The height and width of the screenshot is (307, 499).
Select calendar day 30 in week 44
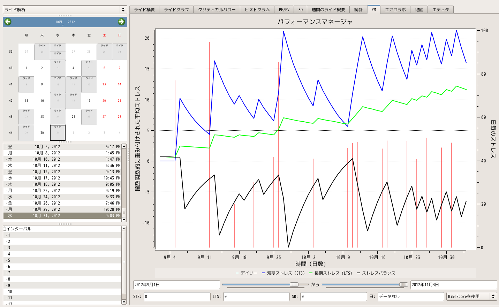[42, 133]
